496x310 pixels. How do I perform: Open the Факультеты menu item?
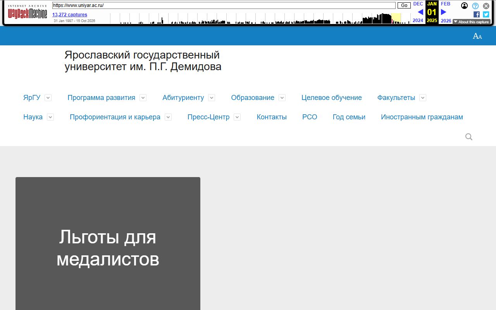click(396, 98)
